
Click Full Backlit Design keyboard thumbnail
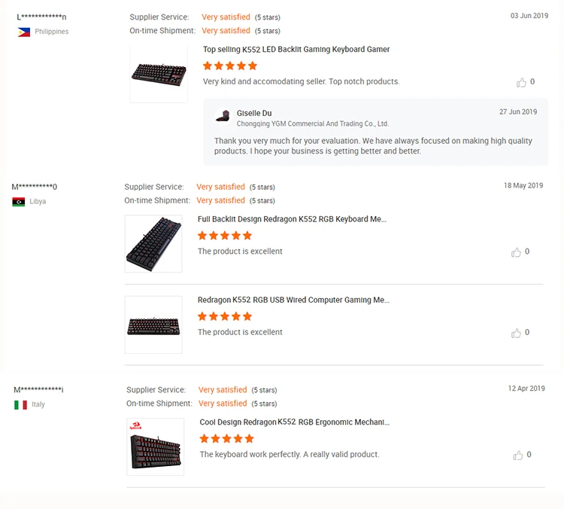153,244
